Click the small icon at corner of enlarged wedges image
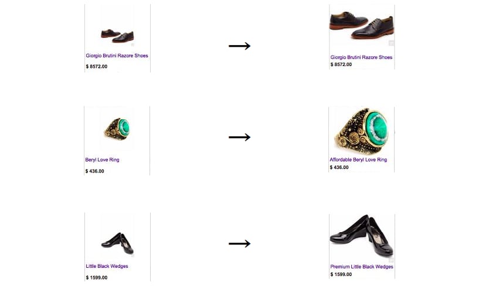The image size is (479, 300). pyautogui.click(x=391, y=260)
